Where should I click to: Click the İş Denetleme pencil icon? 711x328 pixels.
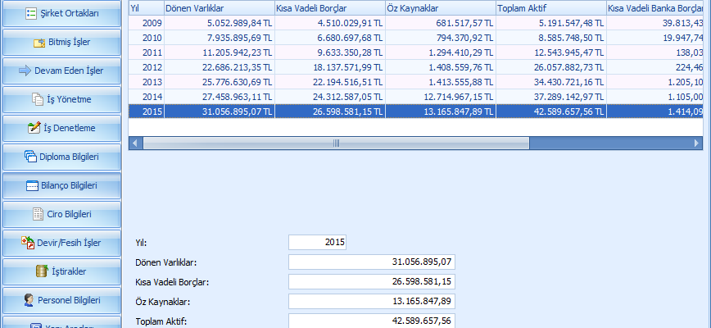[x=34, y=128]
